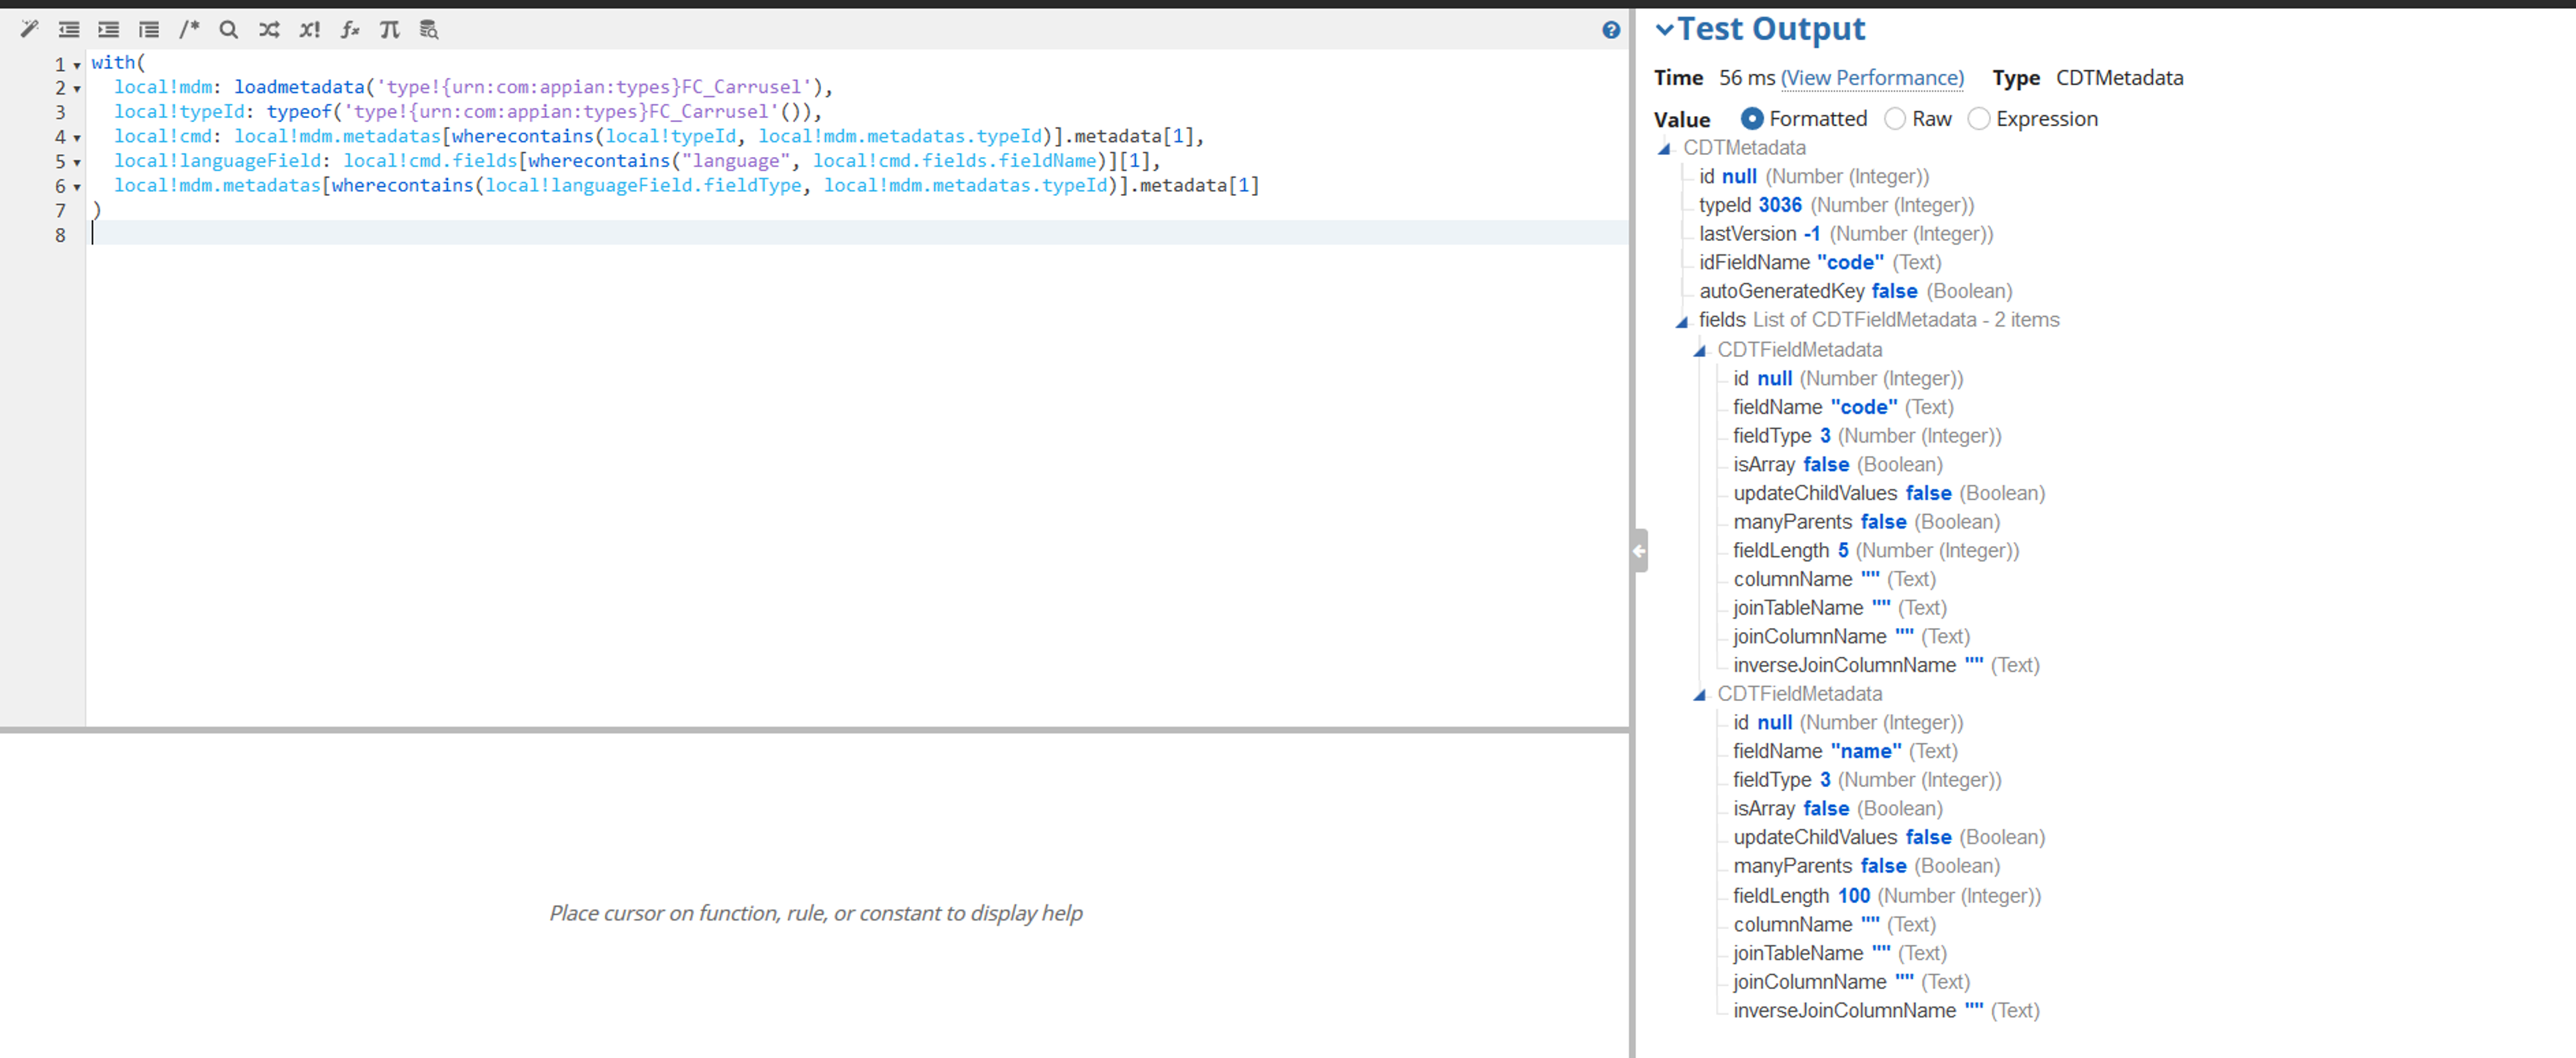Screen dimensions: 2576x1058
Task: Collapse the first CDTFieldMetadata node (code)
Action: 1699,350
